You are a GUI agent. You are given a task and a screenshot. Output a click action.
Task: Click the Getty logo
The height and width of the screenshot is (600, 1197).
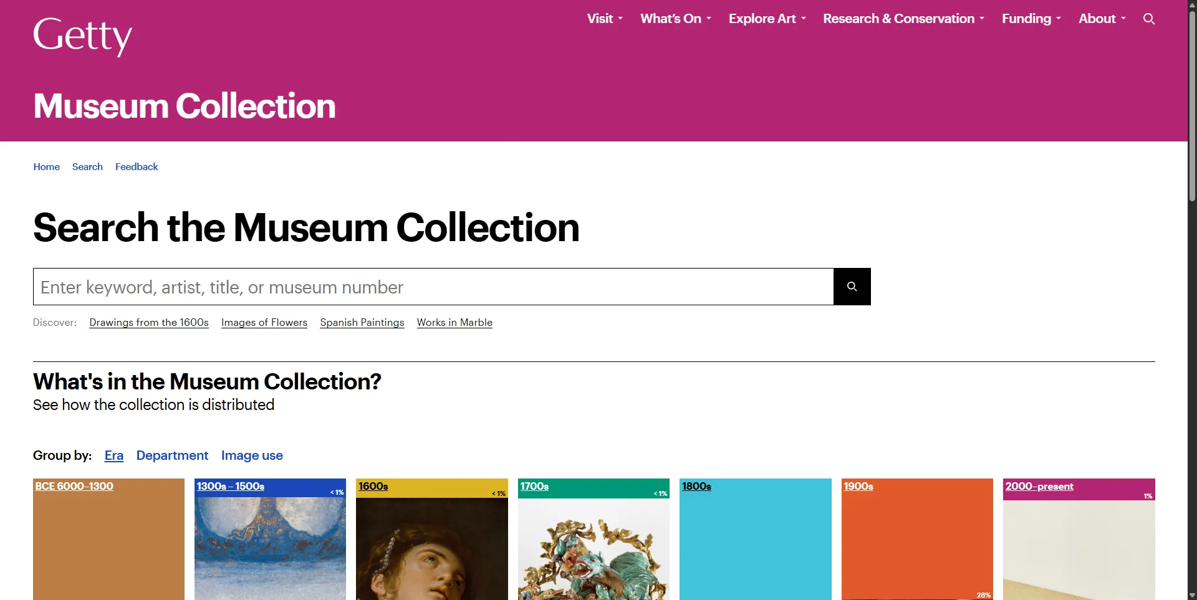pos(82,37)
